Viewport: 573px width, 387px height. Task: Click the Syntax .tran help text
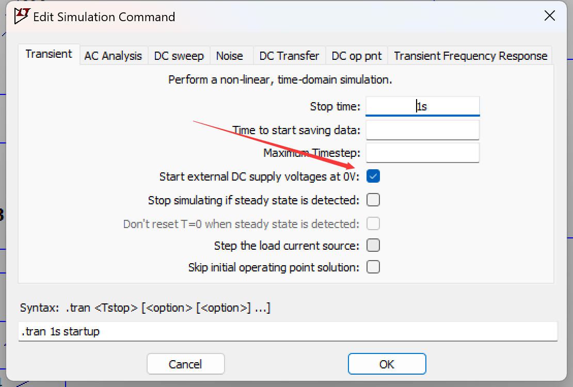(145, 308)
